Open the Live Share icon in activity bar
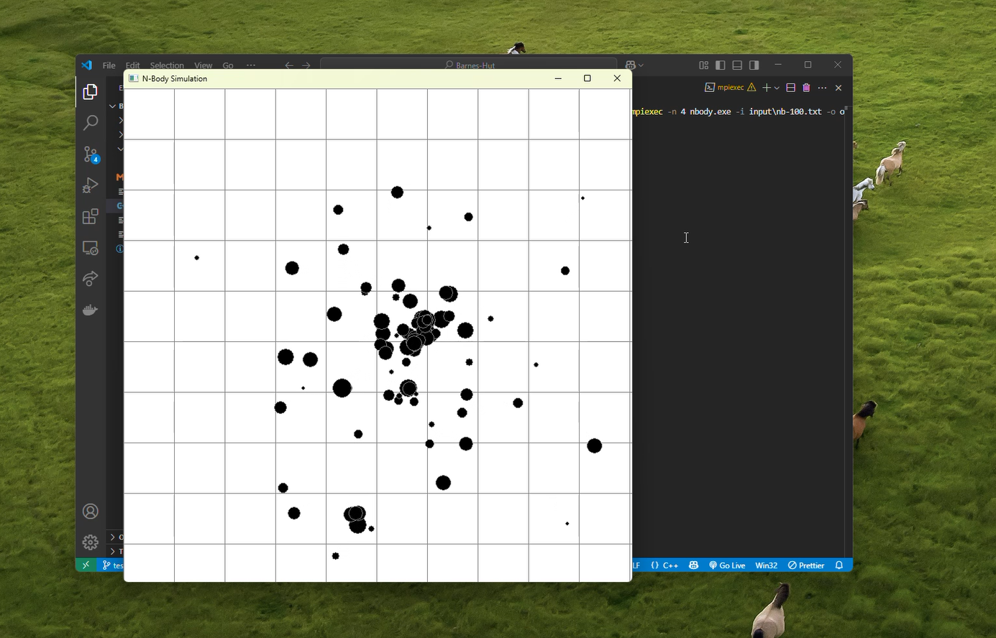The height and width of the screenshot is (638, 996). pyautogui.click(x=90, y=279)
